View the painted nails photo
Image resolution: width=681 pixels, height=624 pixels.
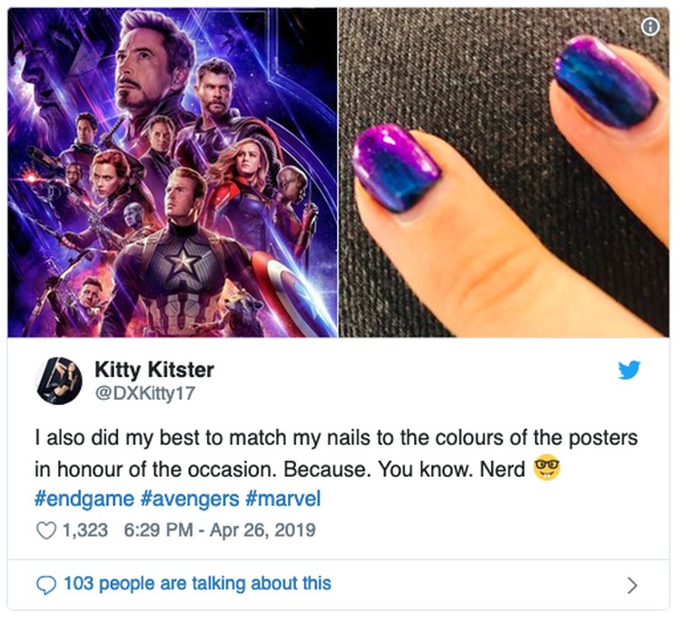pos(504,172)
